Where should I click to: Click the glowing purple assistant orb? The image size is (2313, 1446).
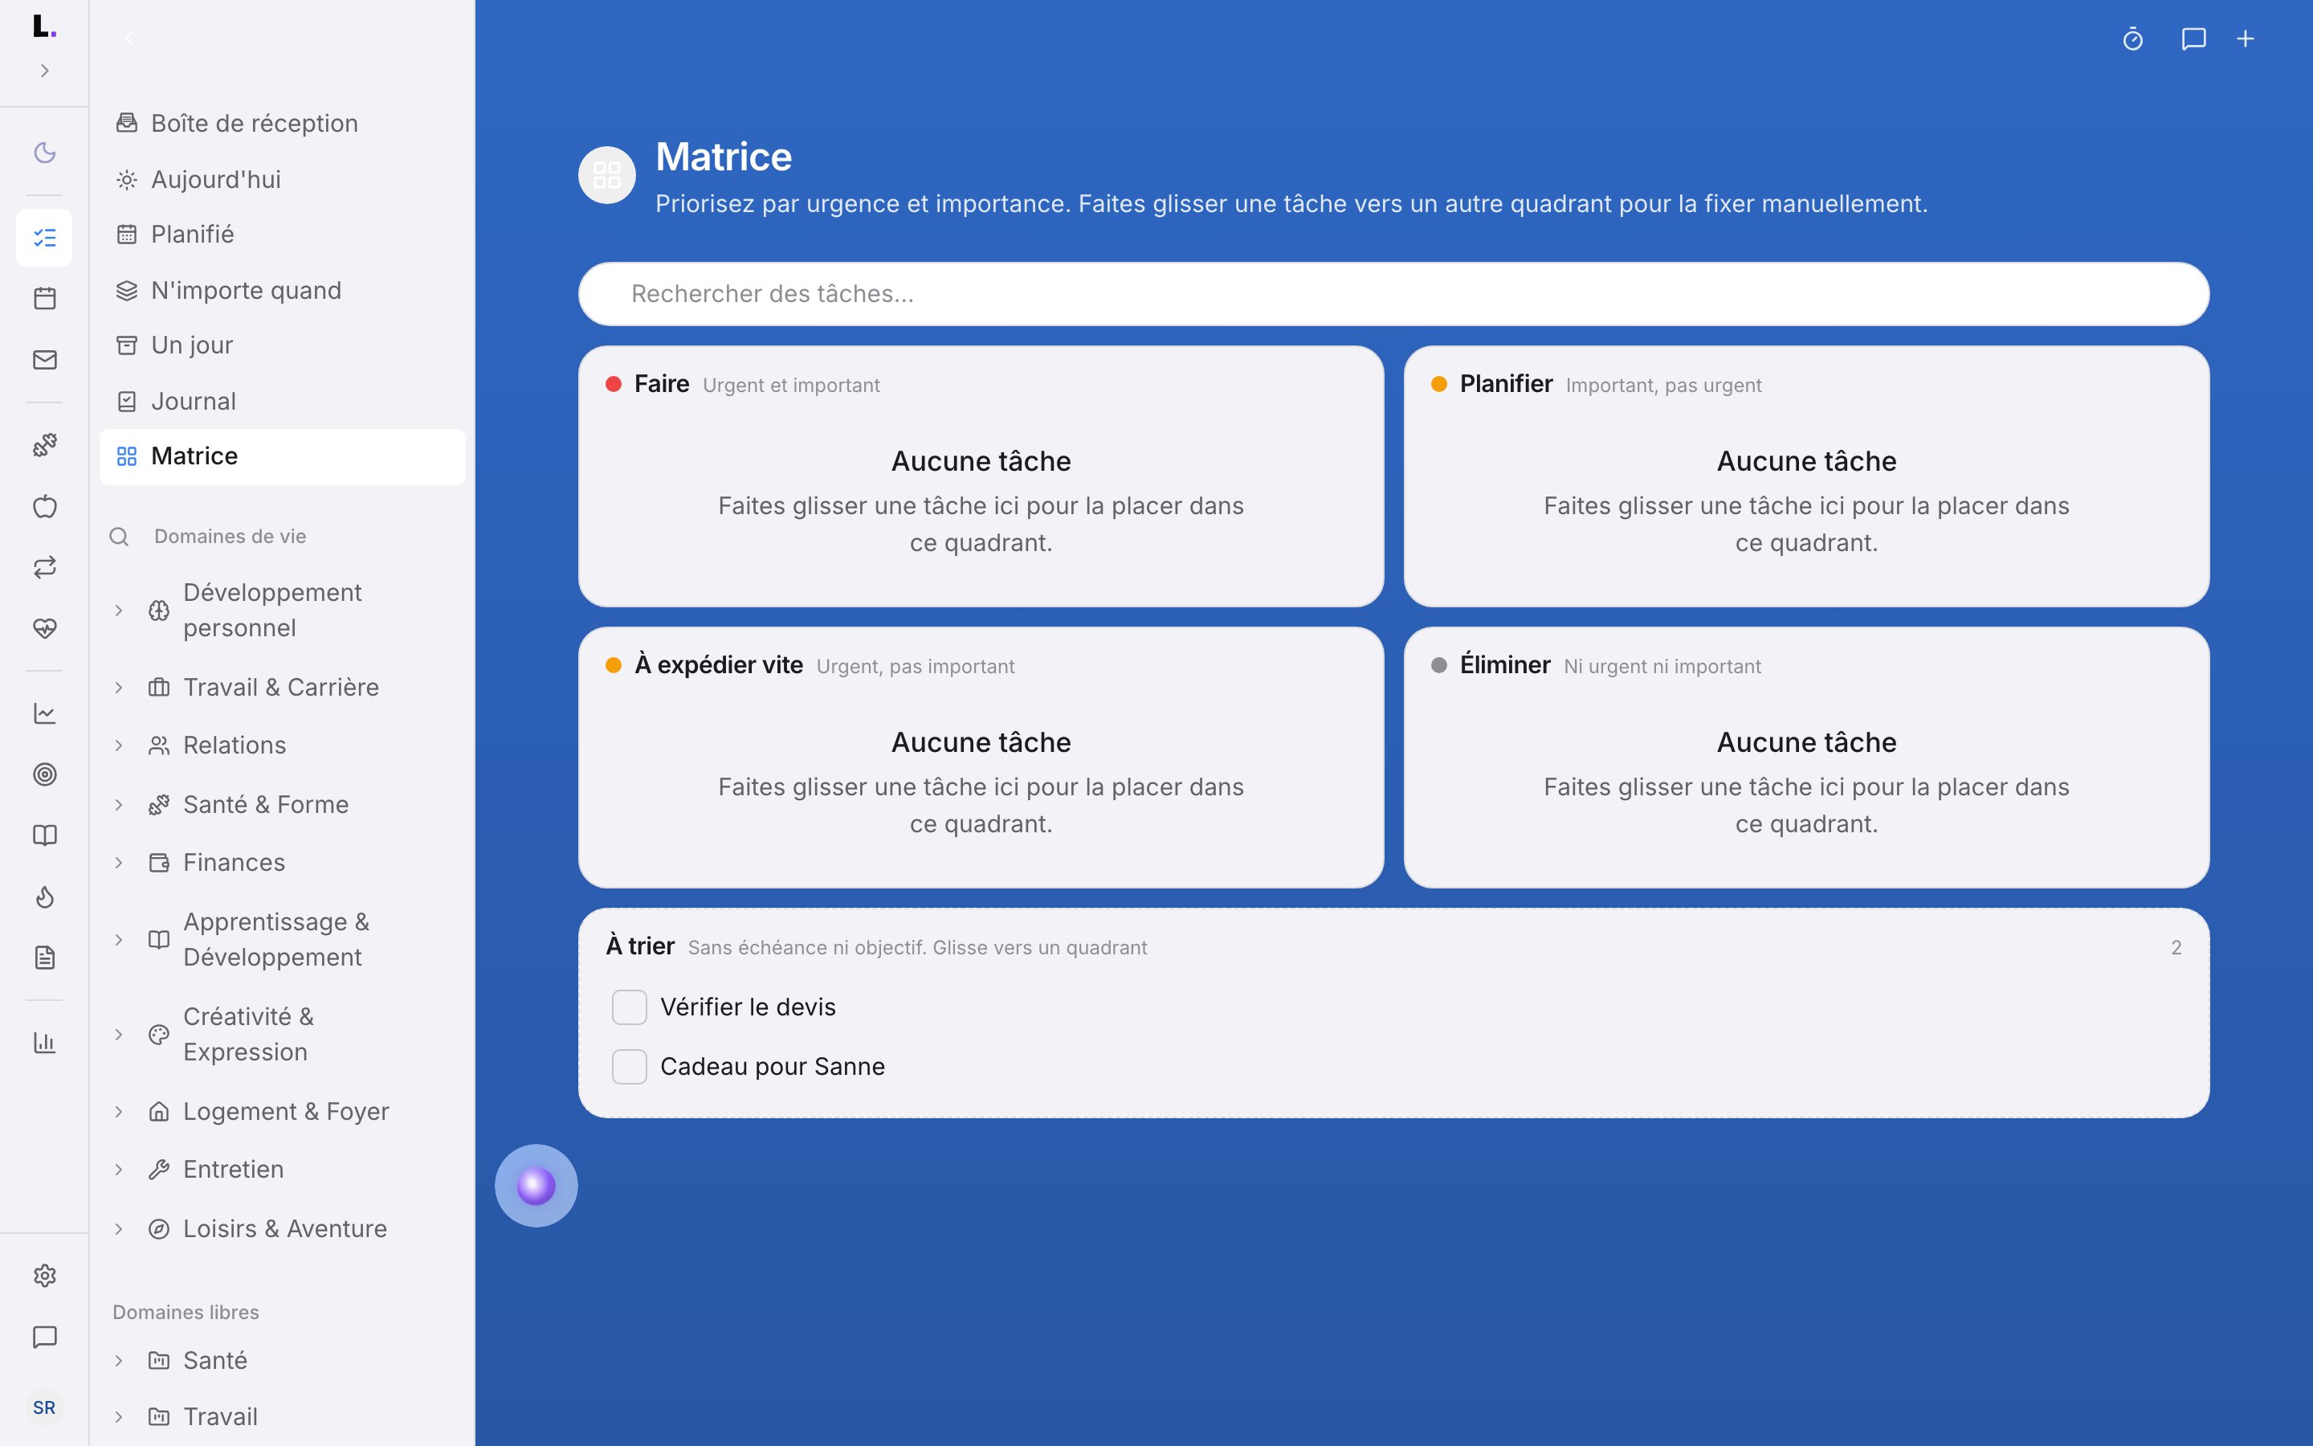pos(536,1186)
